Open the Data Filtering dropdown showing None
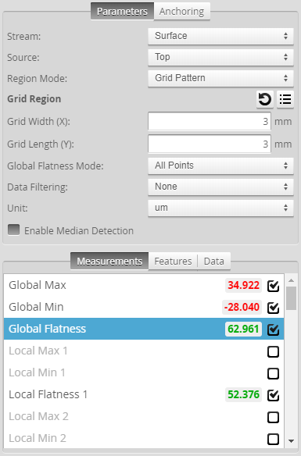This screenshot has height=456, width=301. [x=220, y=187]
